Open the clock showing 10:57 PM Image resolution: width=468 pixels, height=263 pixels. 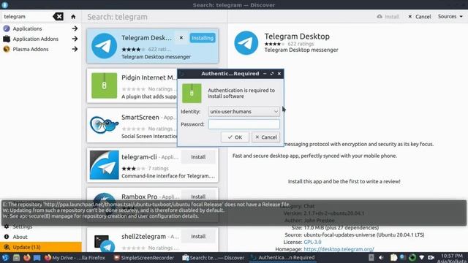coord(452,258)
